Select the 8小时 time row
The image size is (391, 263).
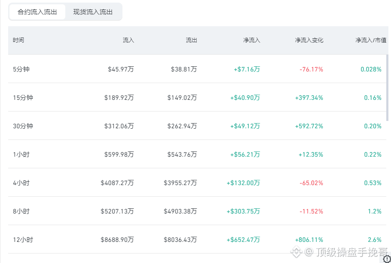pyautogui.click(x=197, y=211)
